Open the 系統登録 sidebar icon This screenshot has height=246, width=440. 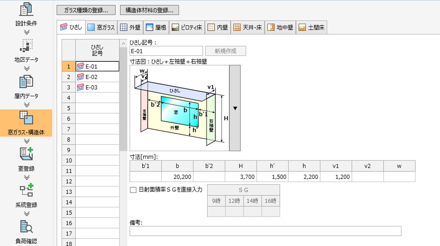coord(26,191)
